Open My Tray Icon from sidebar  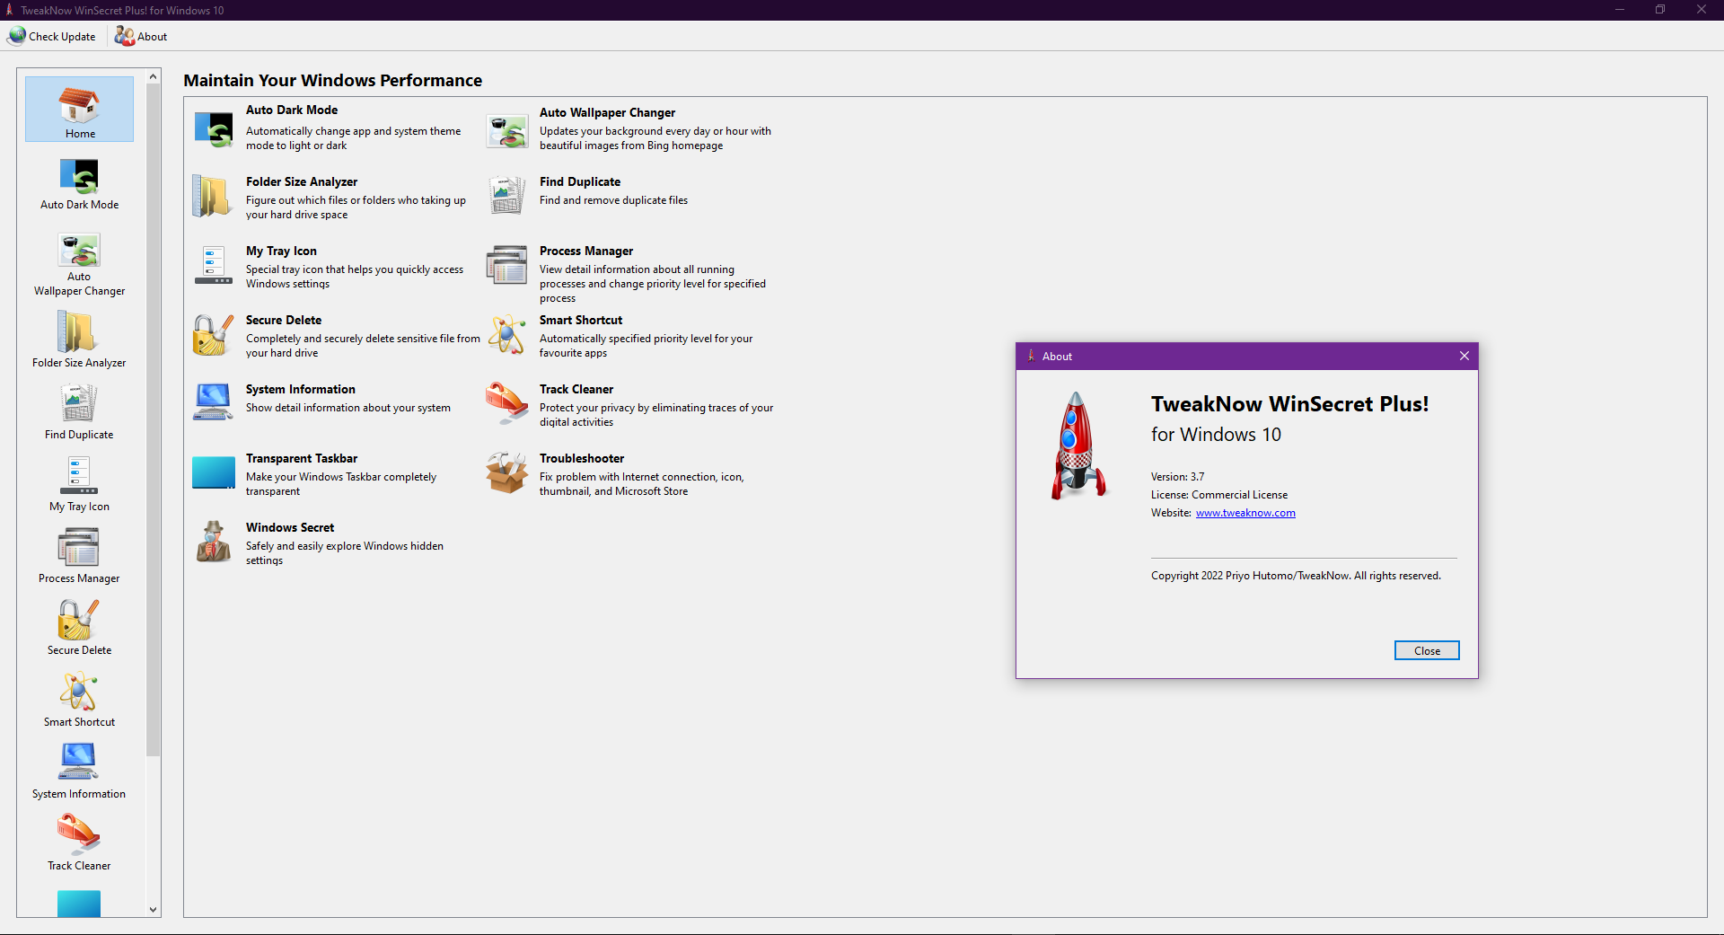point(79,483)
